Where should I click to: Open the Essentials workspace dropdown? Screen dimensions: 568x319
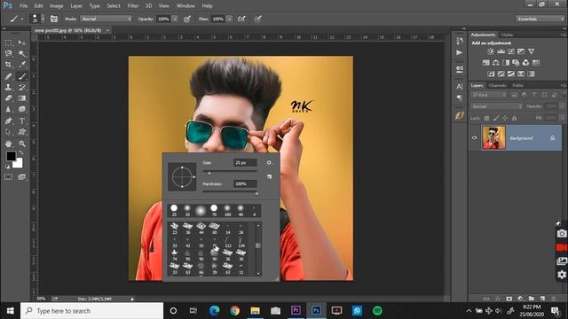[x=540, y=19]
